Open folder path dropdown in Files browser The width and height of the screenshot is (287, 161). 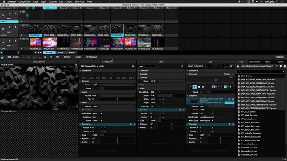277,66
